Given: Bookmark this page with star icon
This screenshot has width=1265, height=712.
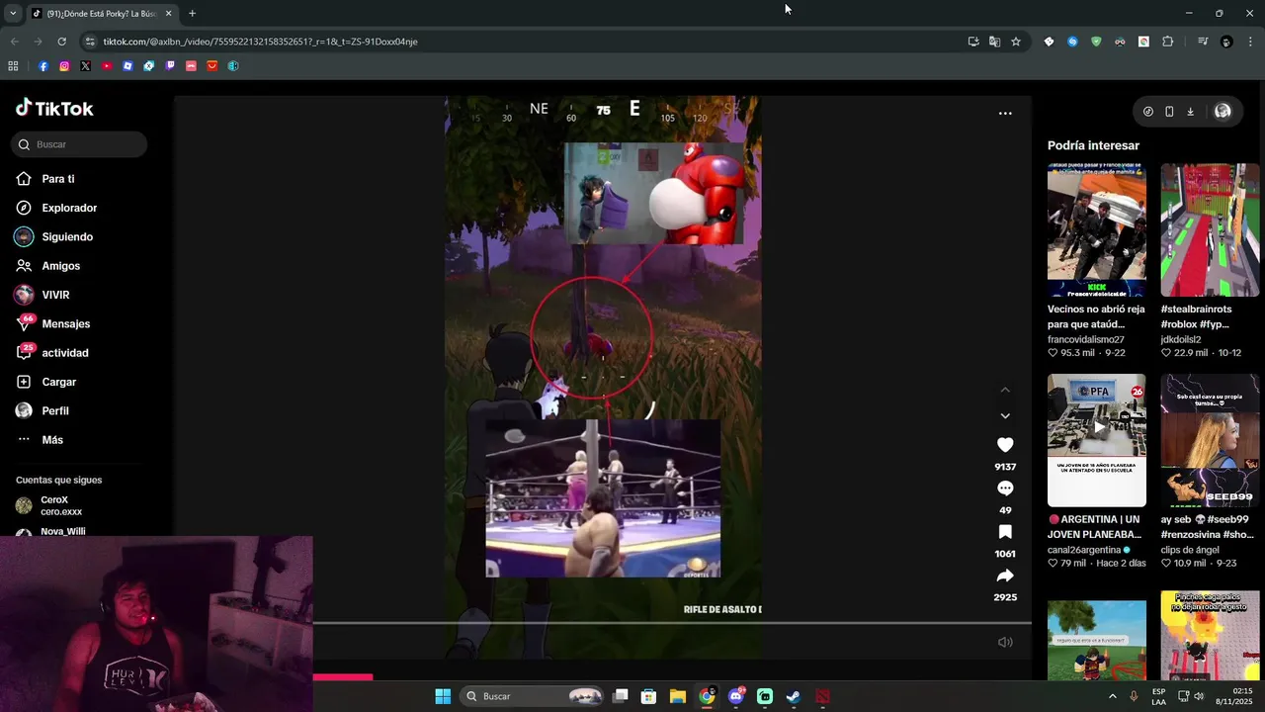Looking at the screenshot, I should tap(1015, 42).
